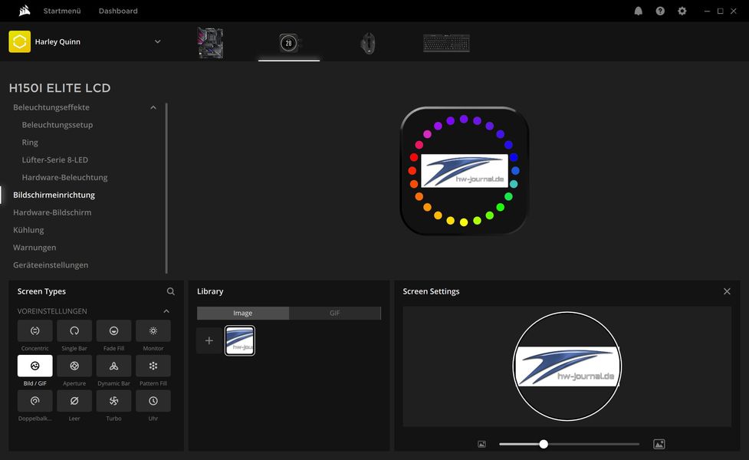Select the H150i cooler device icon
Viewport: 749px width, 460px height.
pyautogui.click(x=289, y=43)
